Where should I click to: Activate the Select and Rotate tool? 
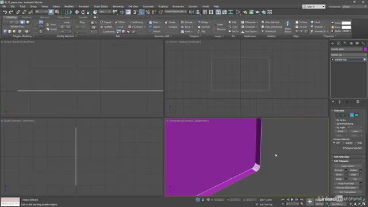pyautogui.click(x=83, y=12)
